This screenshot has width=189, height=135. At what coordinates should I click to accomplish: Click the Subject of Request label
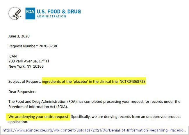point(25,82)
